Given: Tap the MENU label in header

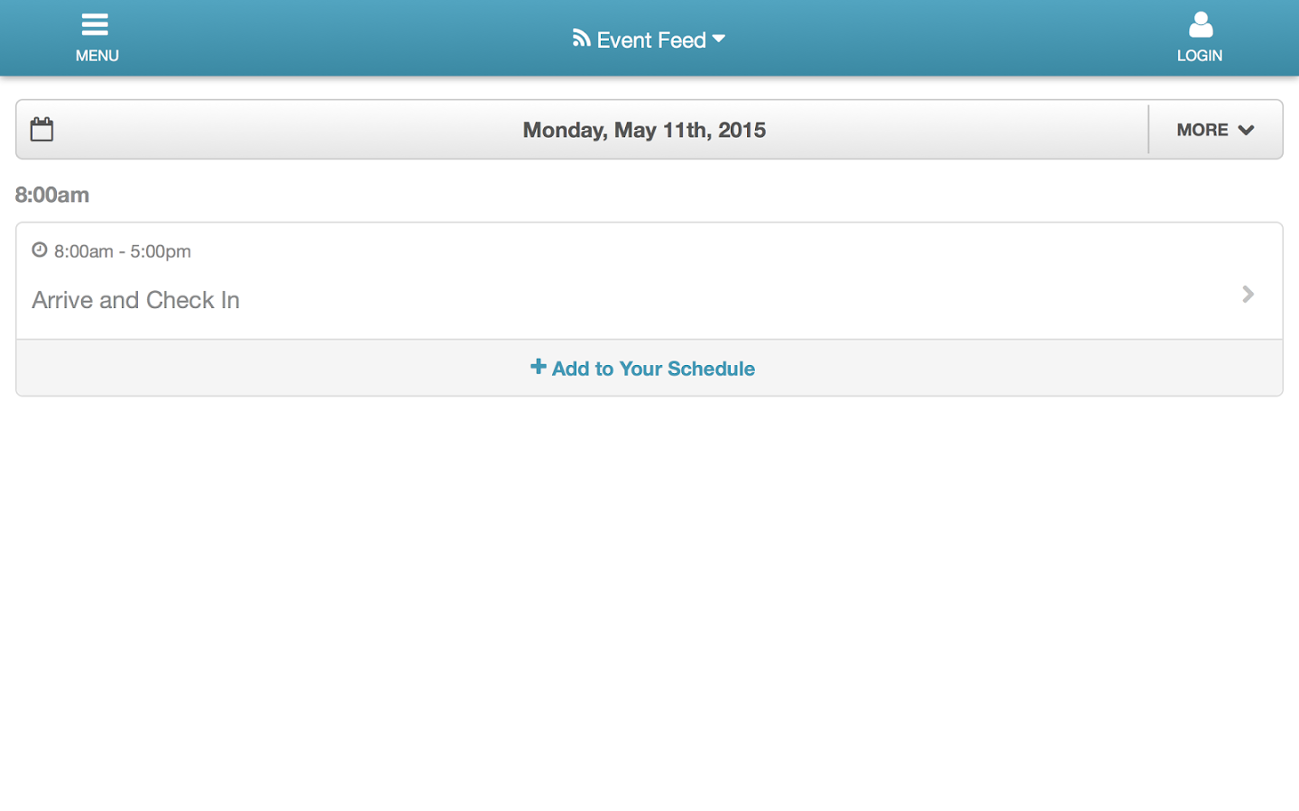Looking at the screenshot, I should (x=97, y=56).
